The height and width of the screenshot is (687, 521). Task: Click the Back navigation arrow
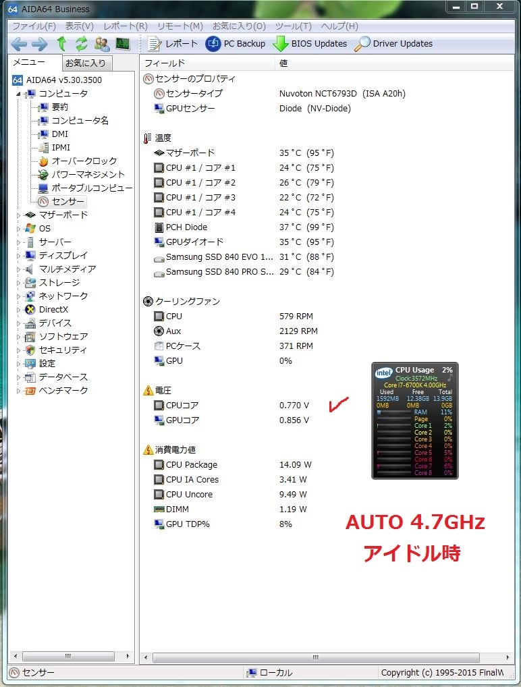tap(19, 44)
